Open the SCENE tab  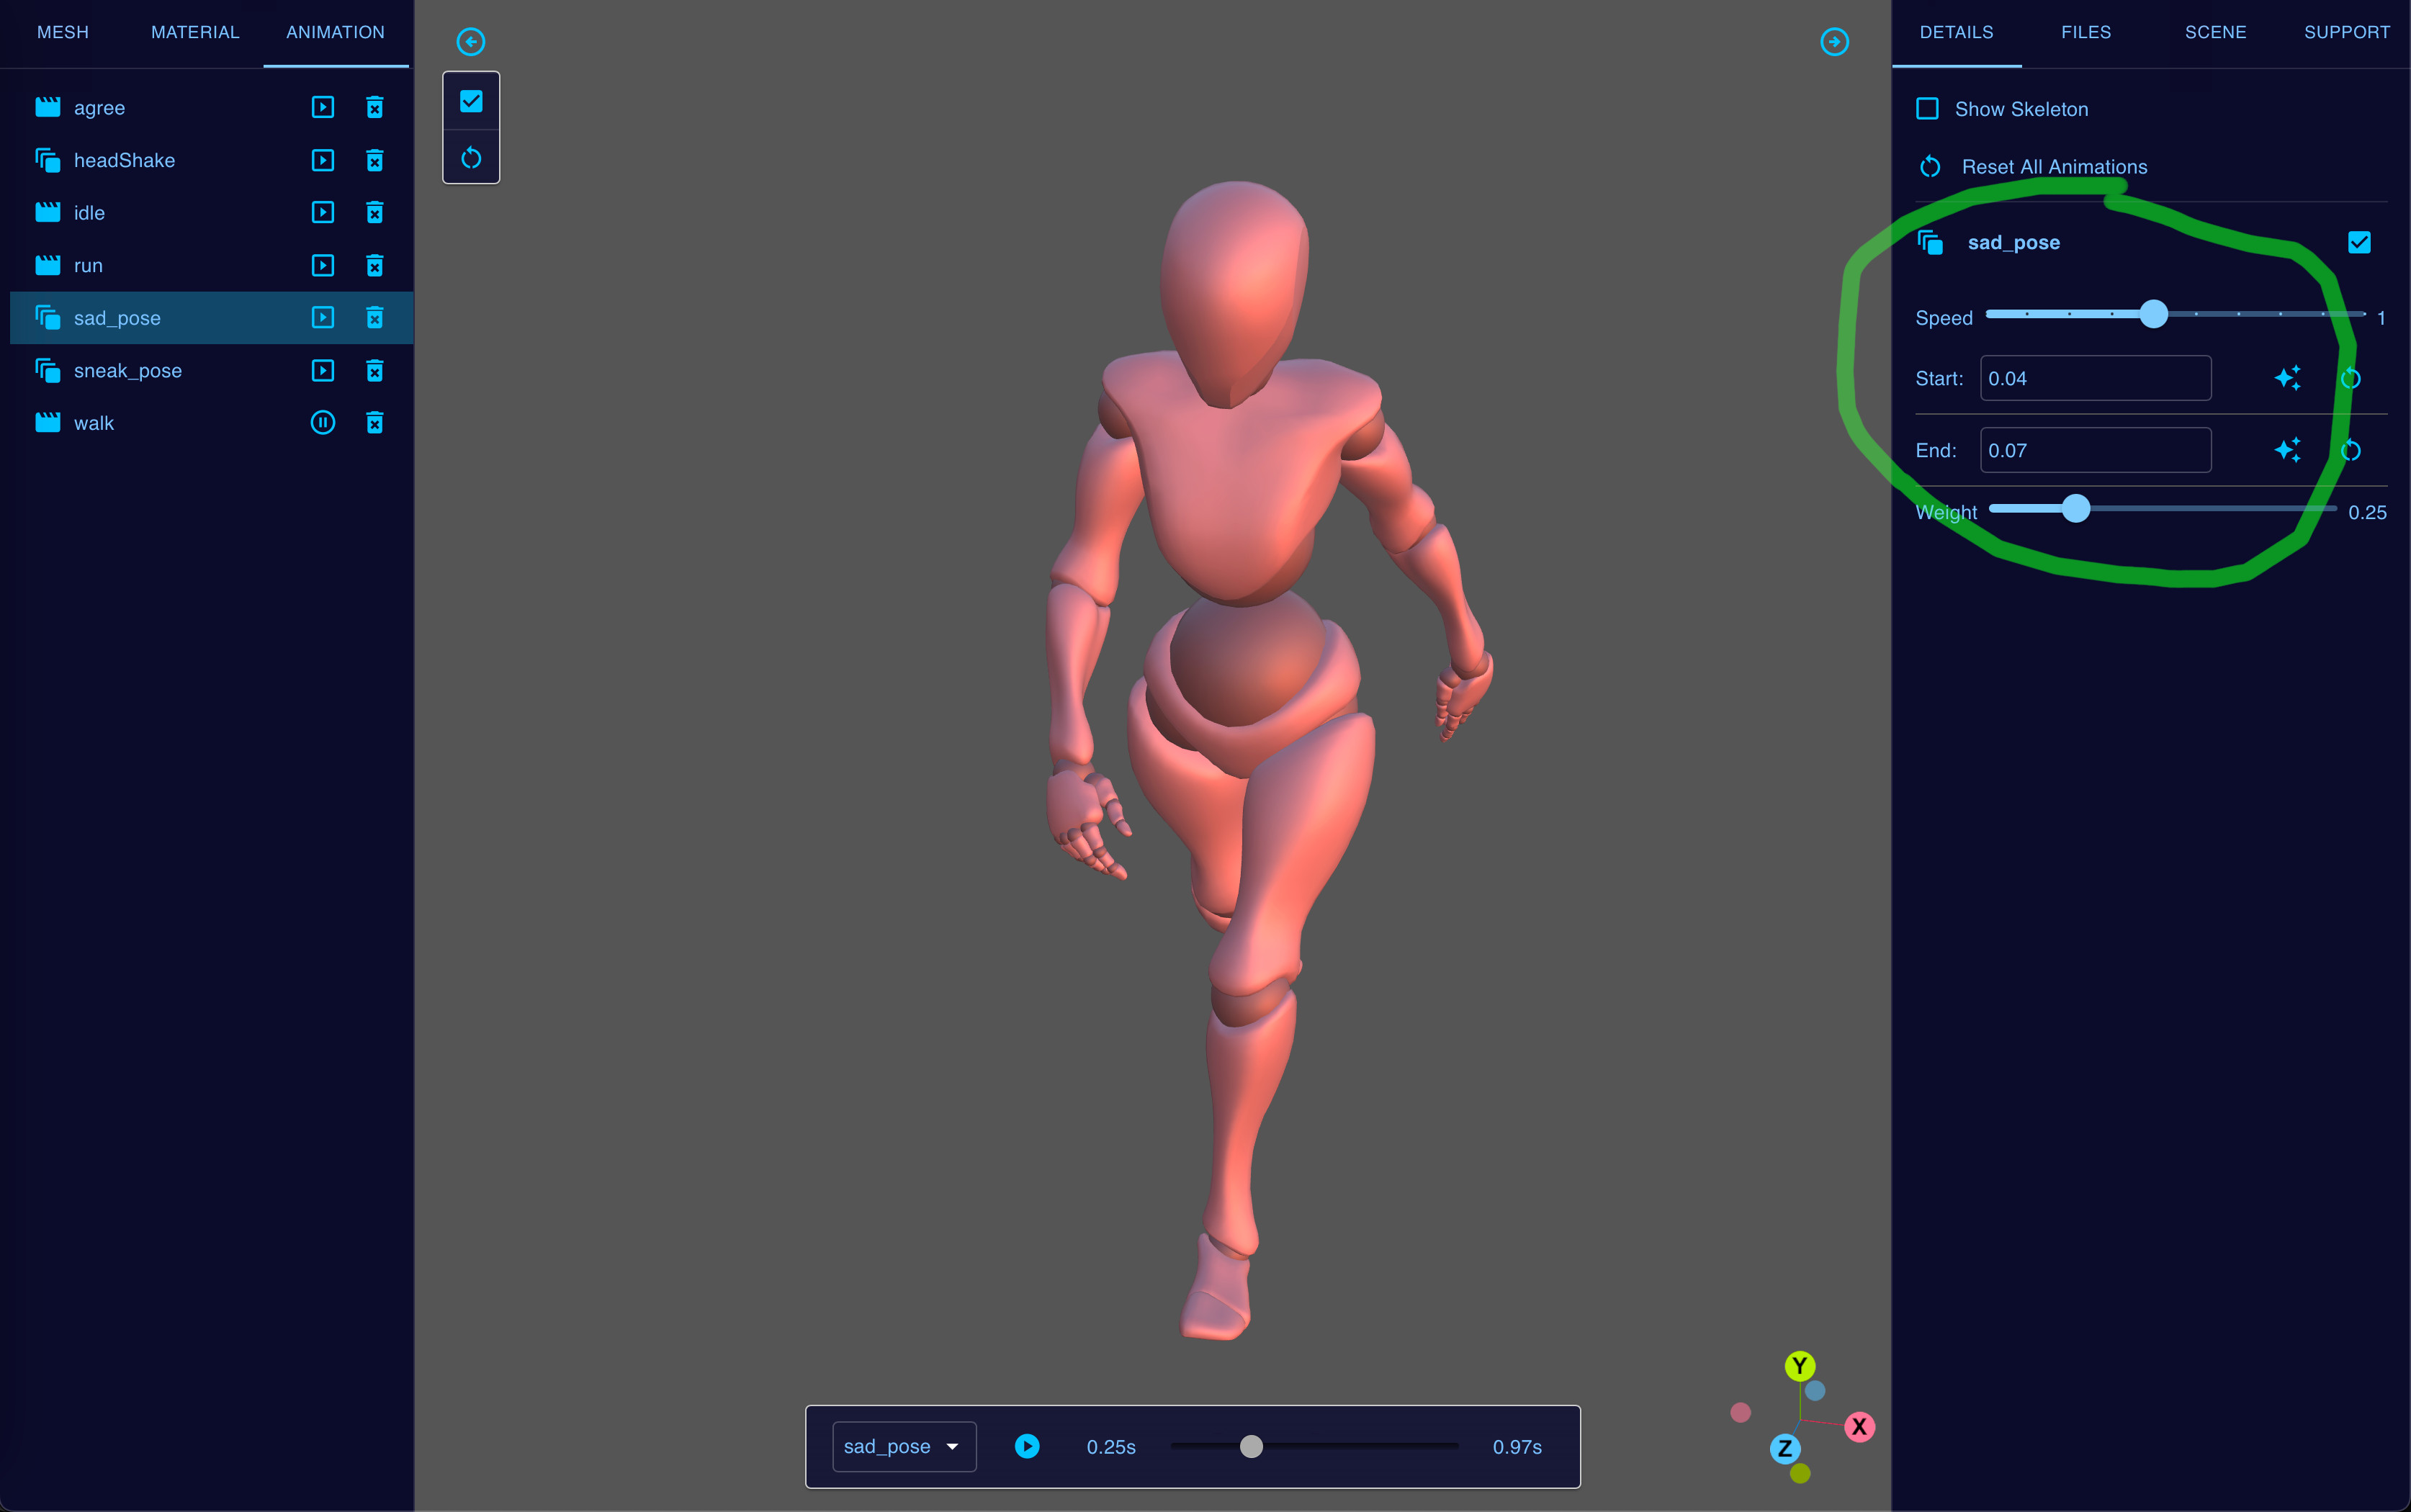tap(2215, 32)
